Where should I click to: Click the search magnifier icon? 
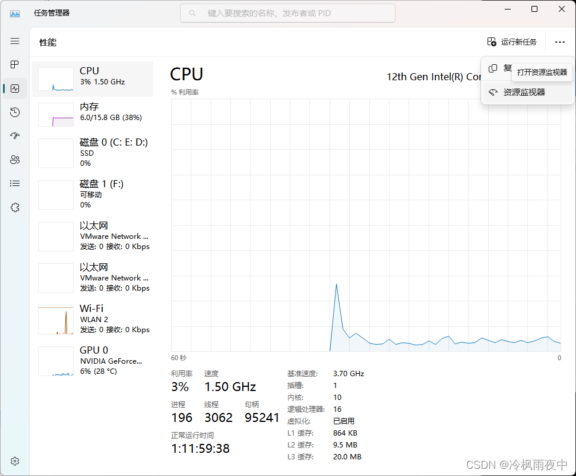point(192,13)
